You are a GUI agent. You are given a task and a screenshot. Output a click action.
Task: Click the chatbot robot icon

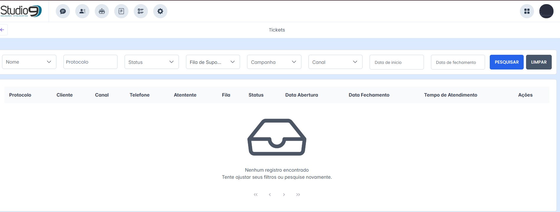102,11
